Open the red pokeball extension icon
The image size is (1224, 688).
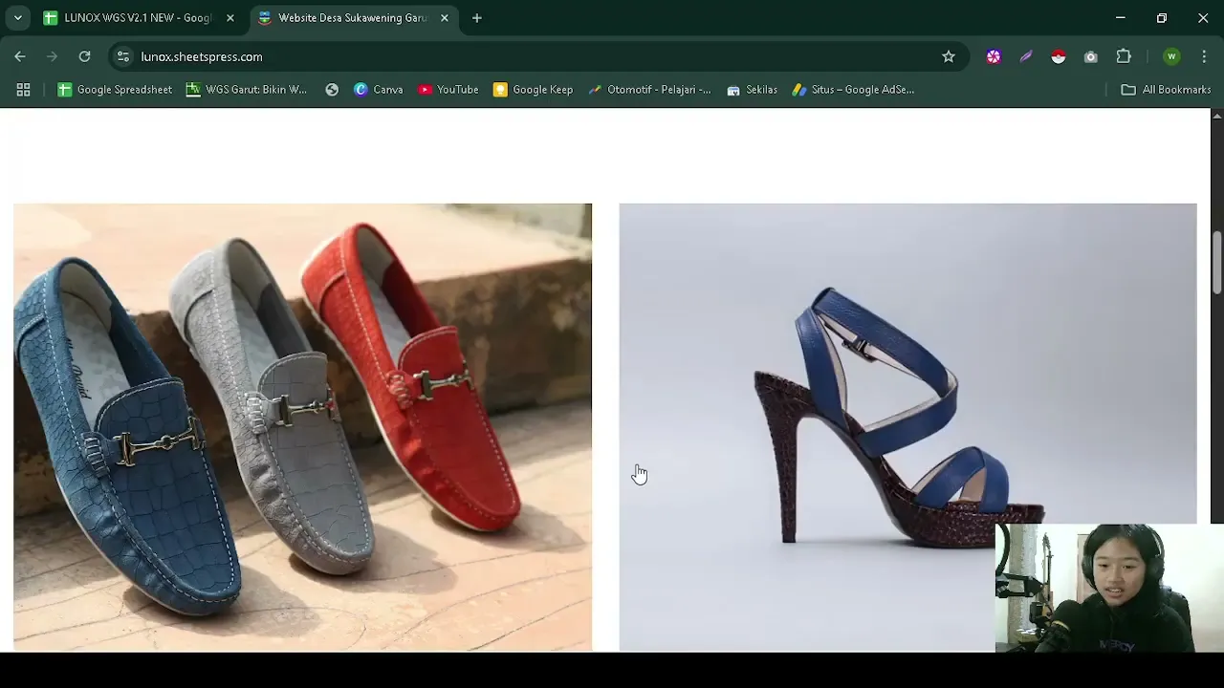(1058, 56)
